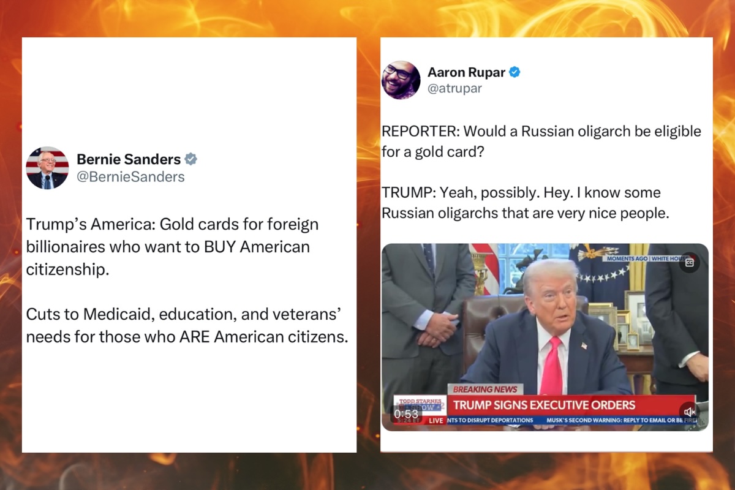
Task: Open Bernie Sanders' profile avatar
Action: coord(47,168)
